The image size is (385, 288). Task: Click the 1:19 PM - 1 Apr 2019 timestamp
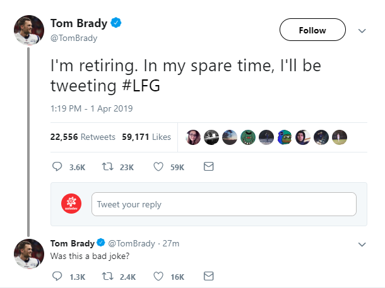92,108
